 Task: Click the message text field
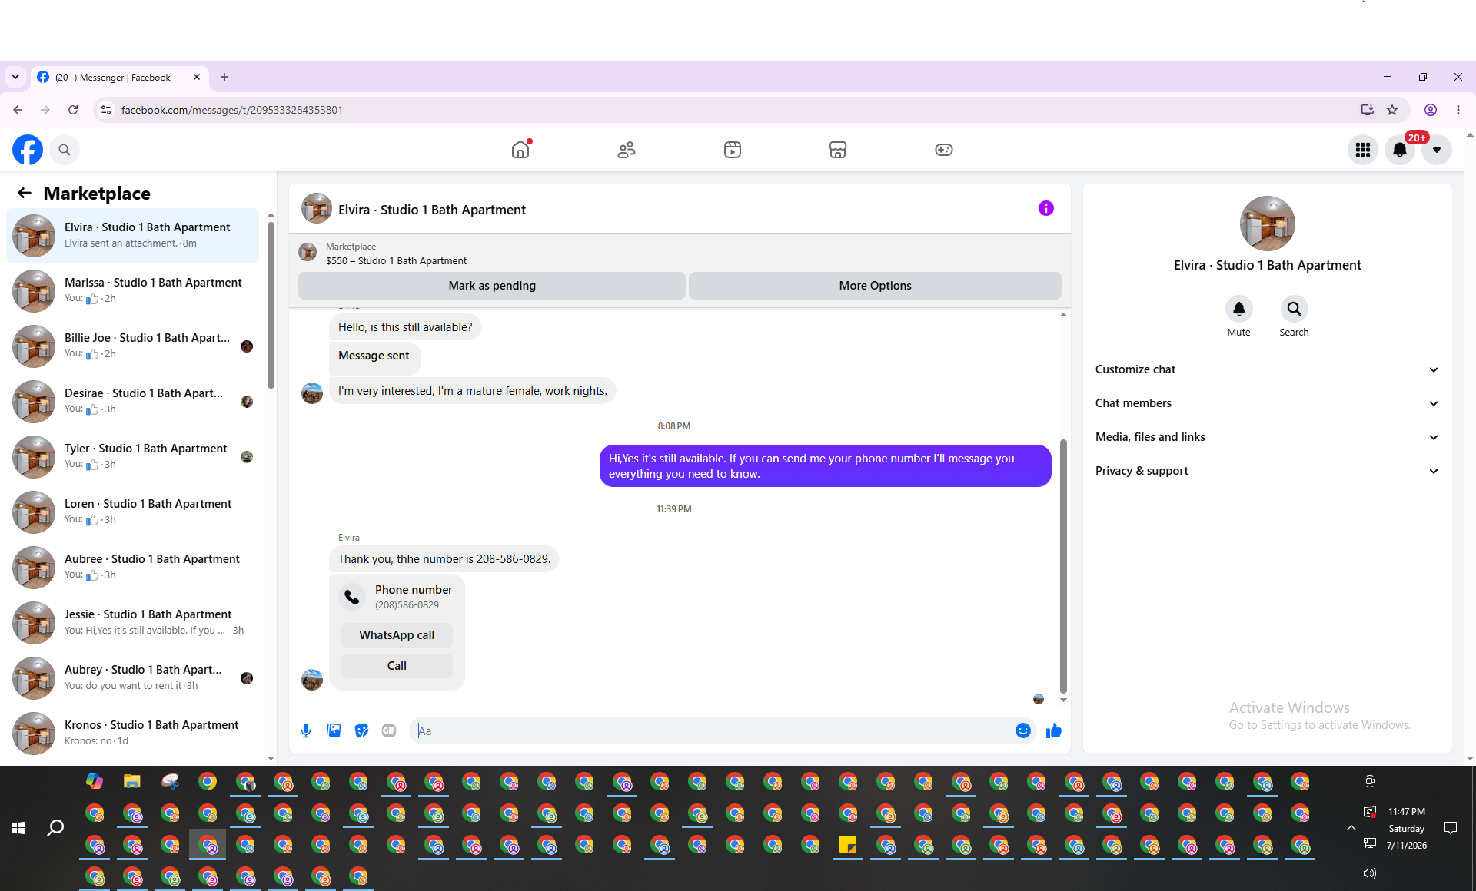[723, 730]
